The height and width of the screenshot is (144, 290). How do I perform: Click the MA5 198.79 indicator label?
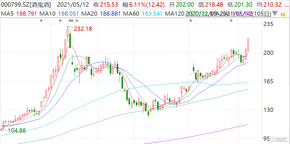tap(19, 13)
